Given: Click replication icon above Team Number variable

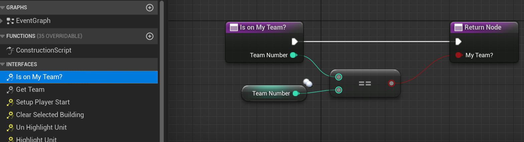Looking at the screenshot, I should click(307, 83).
